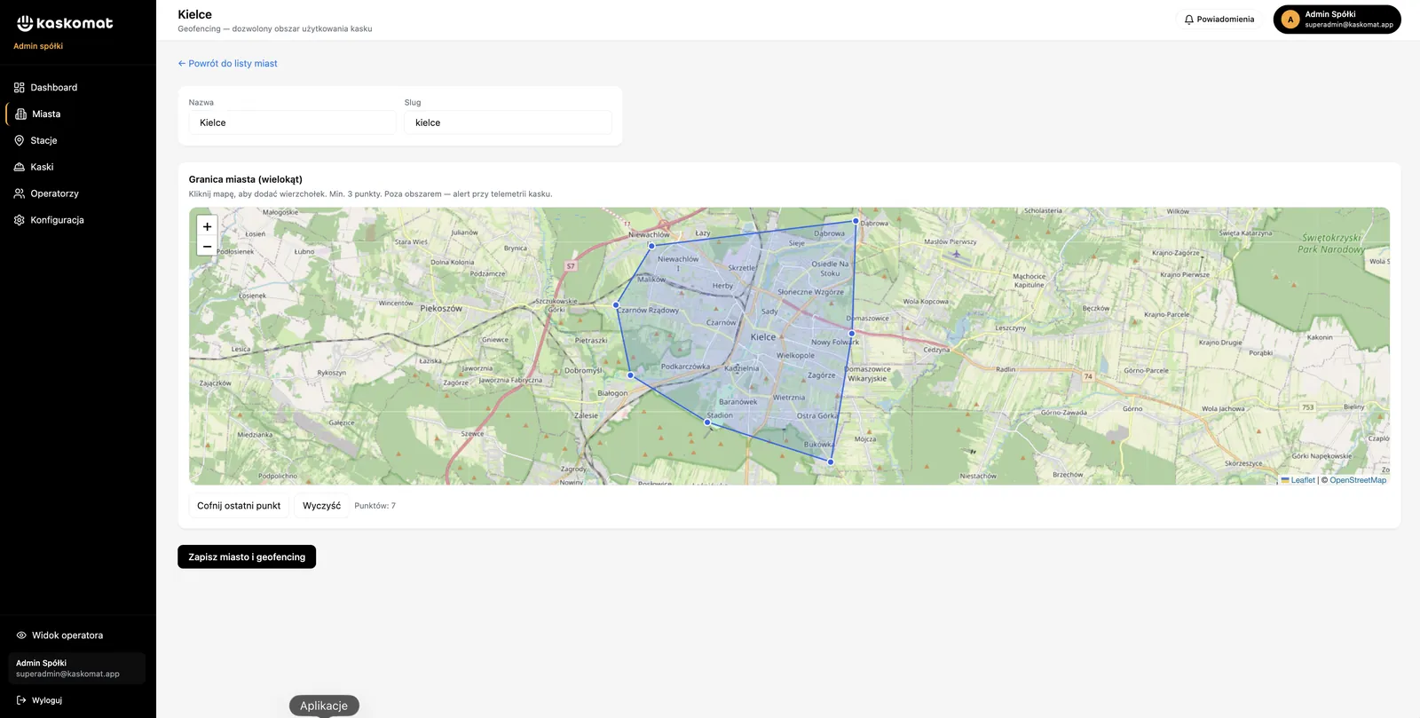1420x718 pixels.
Task: Click the back arrow beside Powrót
Action: tap(182, 64)
